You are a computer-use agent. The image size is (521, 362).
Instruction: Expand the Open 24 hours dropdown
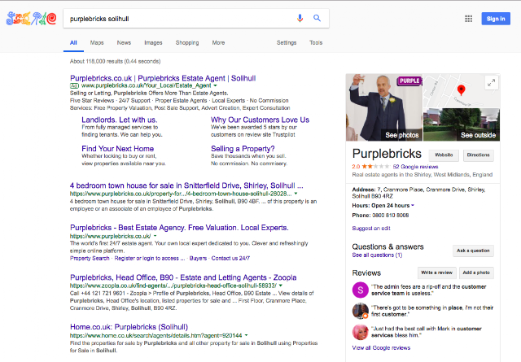pos(413,206)
